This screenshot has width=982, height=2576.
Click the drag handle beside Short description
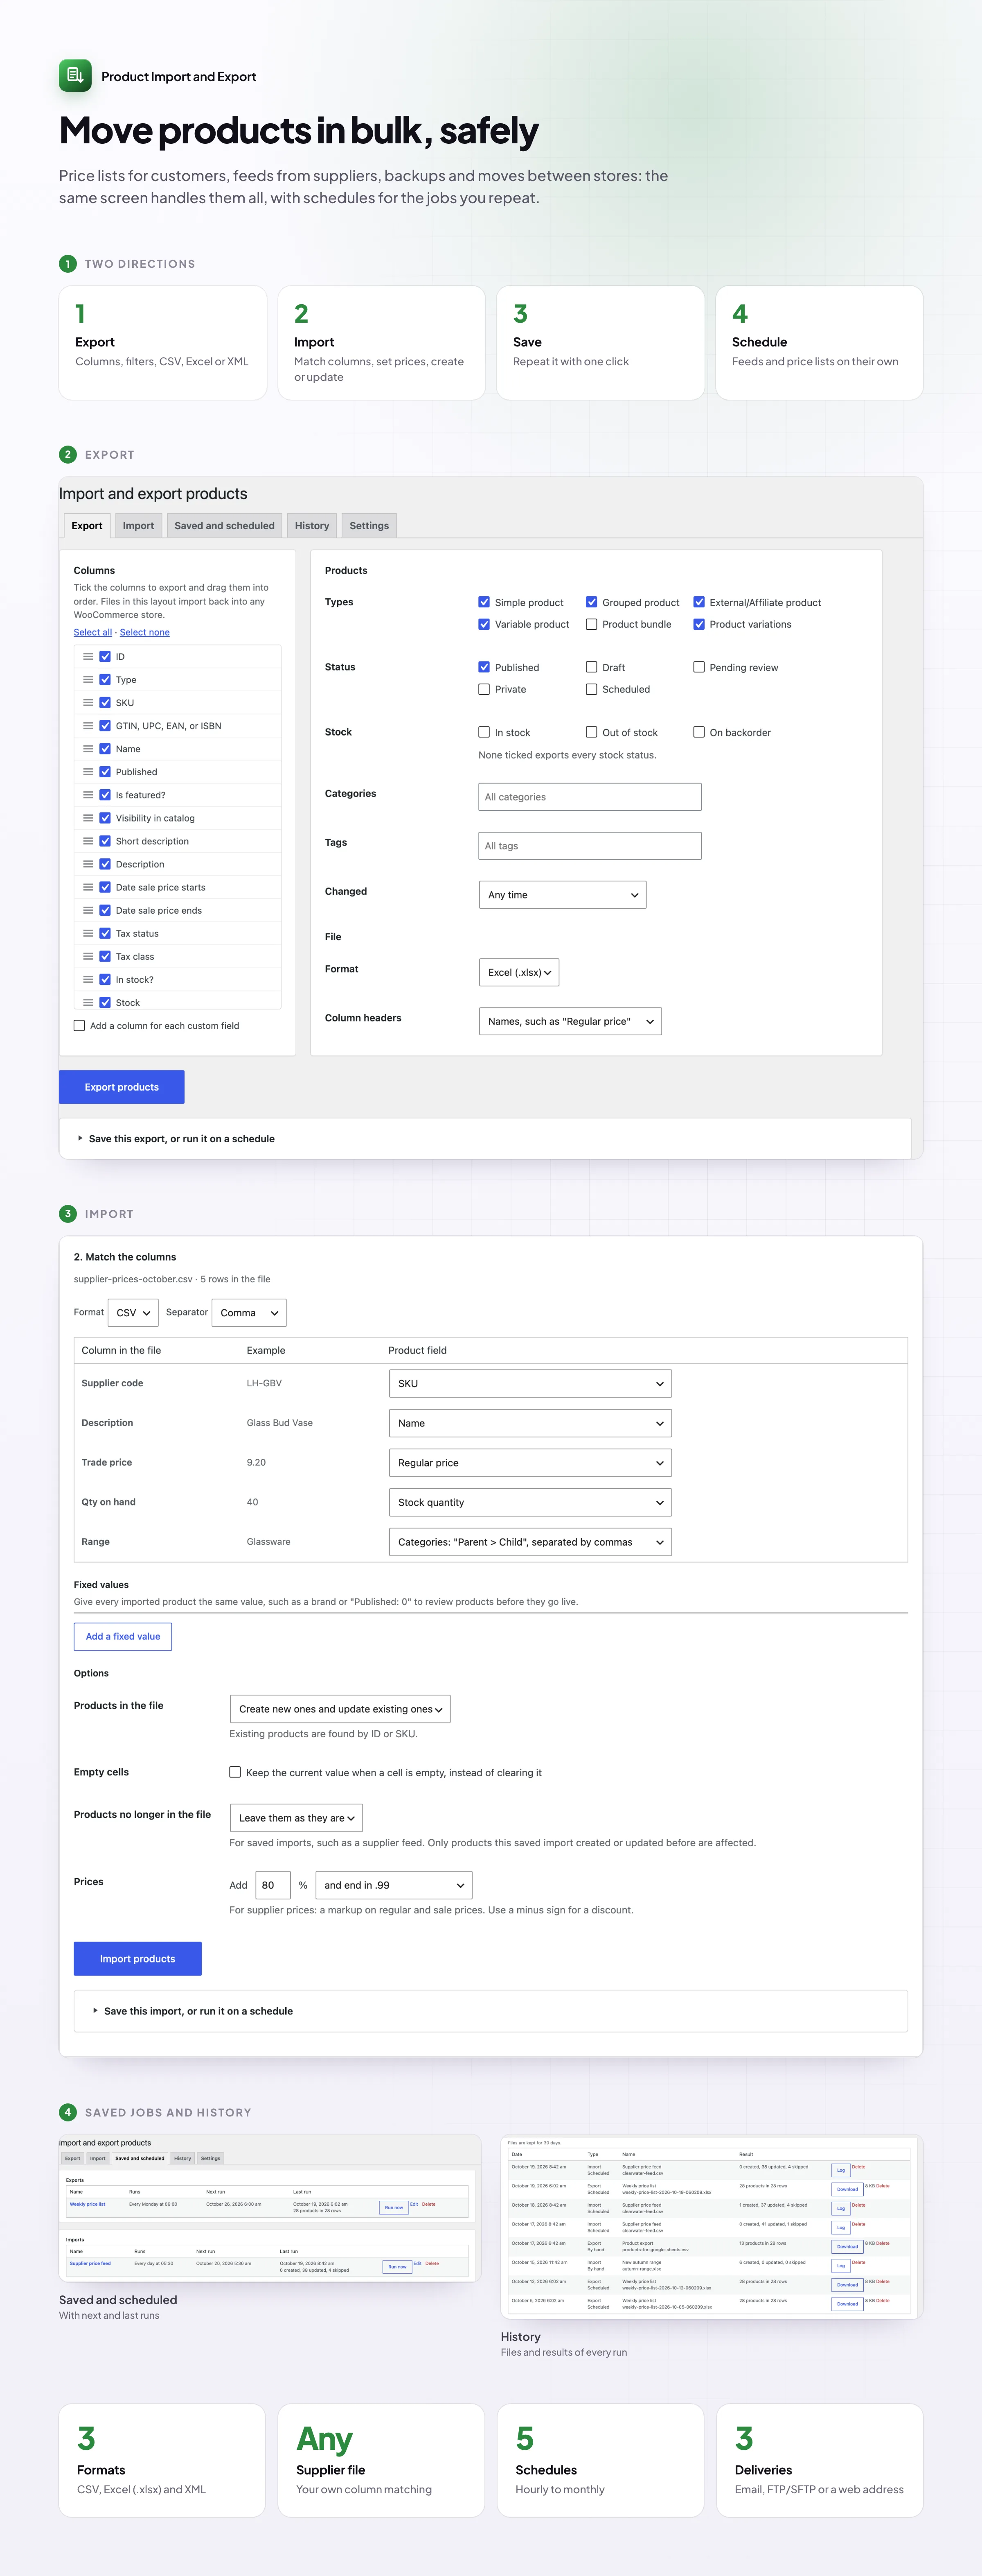point(88,841)
